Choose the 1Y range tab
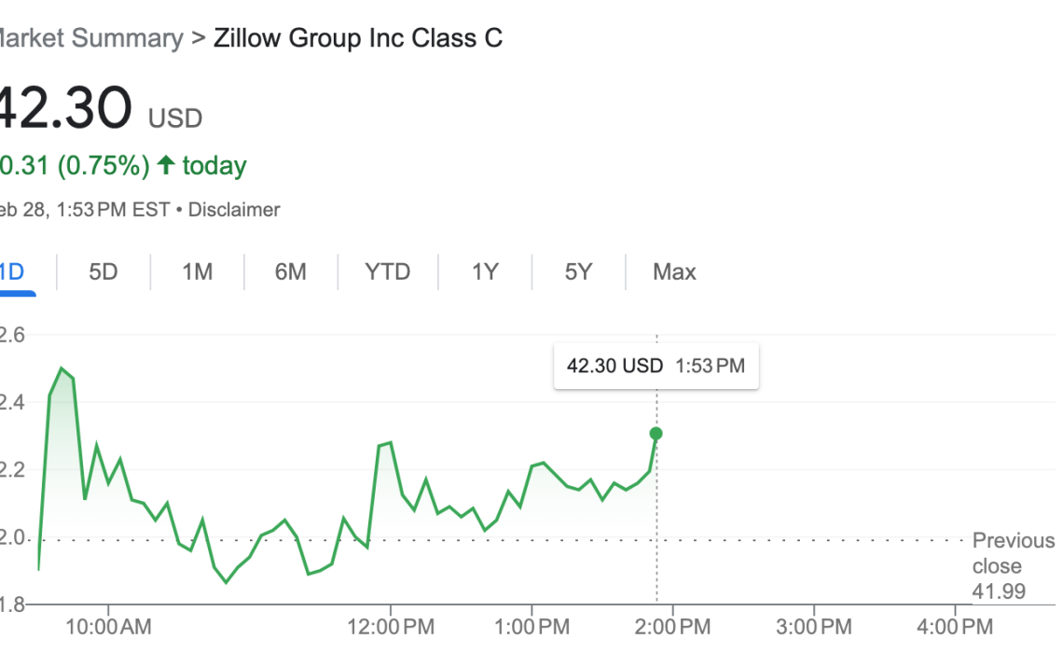The image size is (1063, 653). pos(485,272)
